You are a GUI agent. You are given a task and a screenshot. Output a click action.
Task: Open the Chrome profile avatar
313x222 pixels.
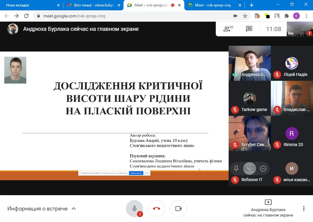[x=296, y=16]
